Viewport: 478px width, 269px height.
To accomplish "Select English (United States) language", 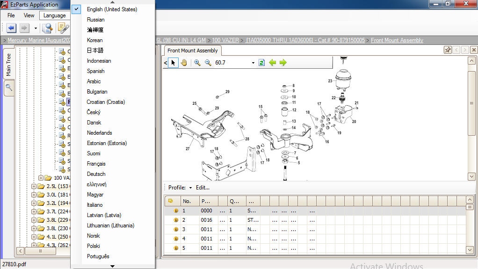I will 112,9.
